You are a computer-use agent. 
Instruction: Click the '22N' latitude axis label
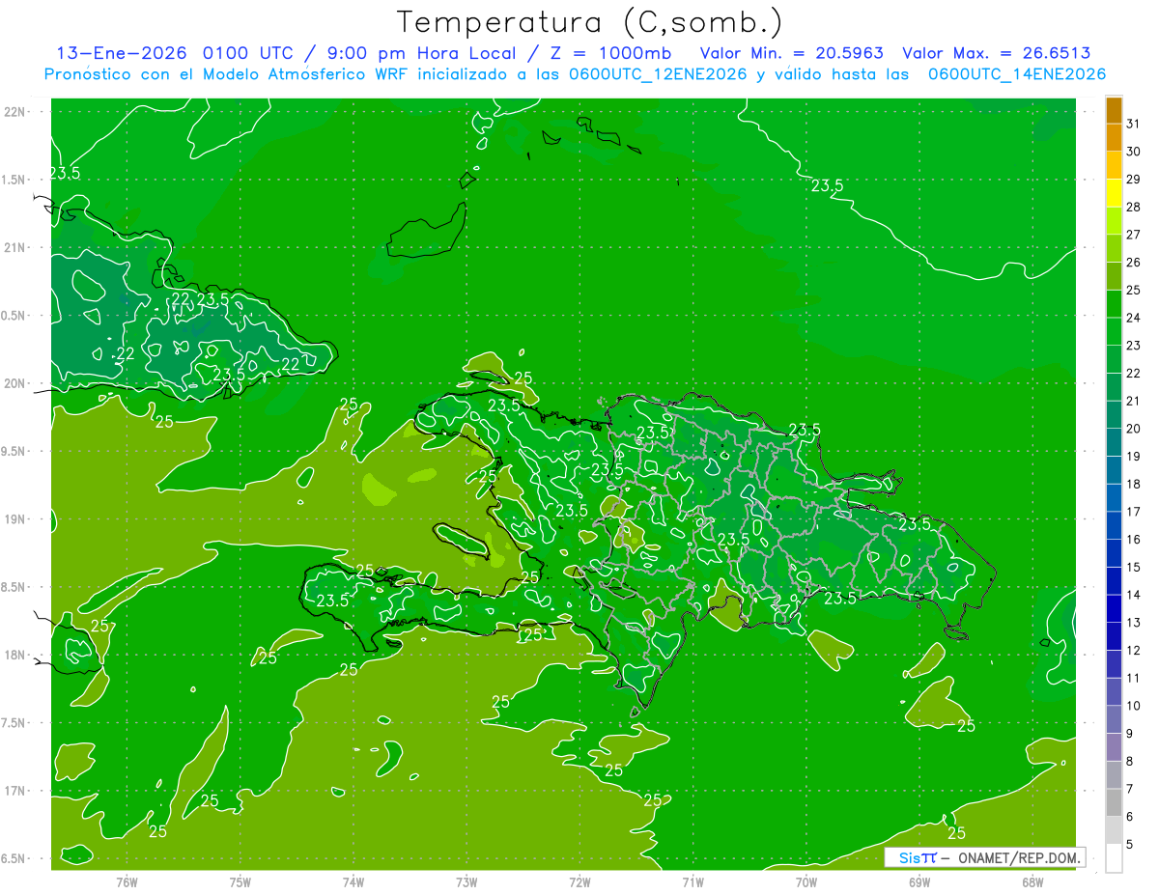click(15, 111)
